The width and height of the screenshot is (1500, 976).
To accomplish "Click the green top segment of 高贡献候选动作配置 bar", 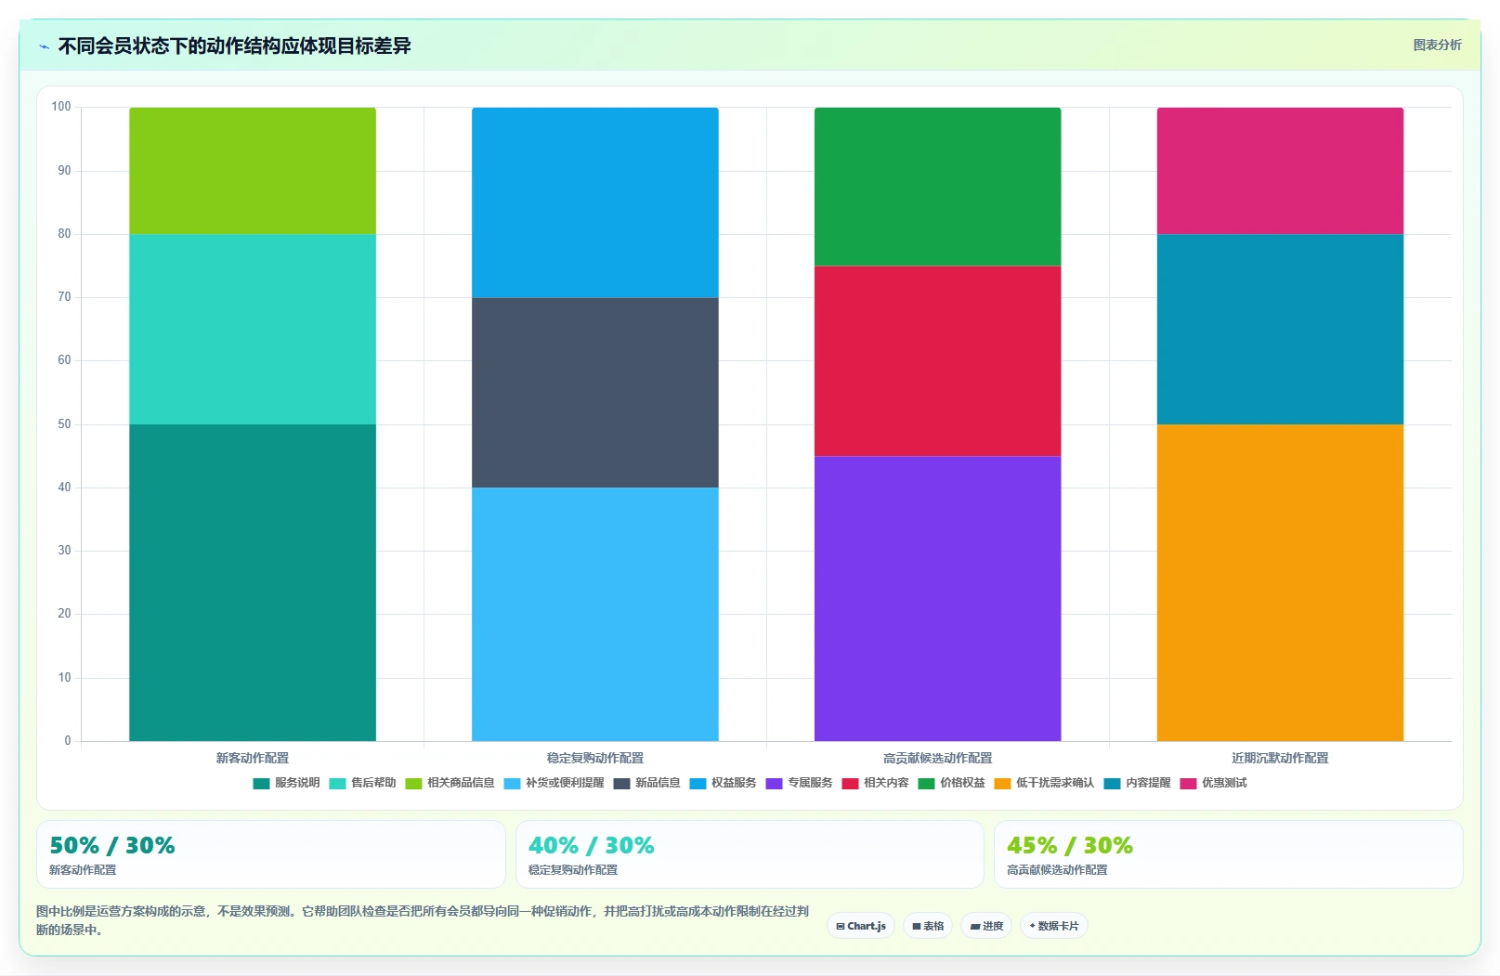I will [938, 187].
